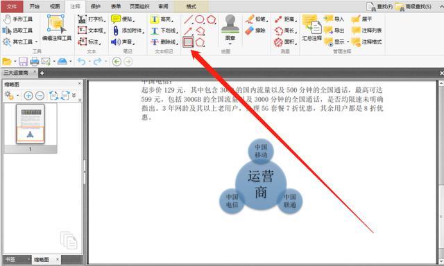Open the 文件 menu
The image size is (444, 266).
(12, 6)
